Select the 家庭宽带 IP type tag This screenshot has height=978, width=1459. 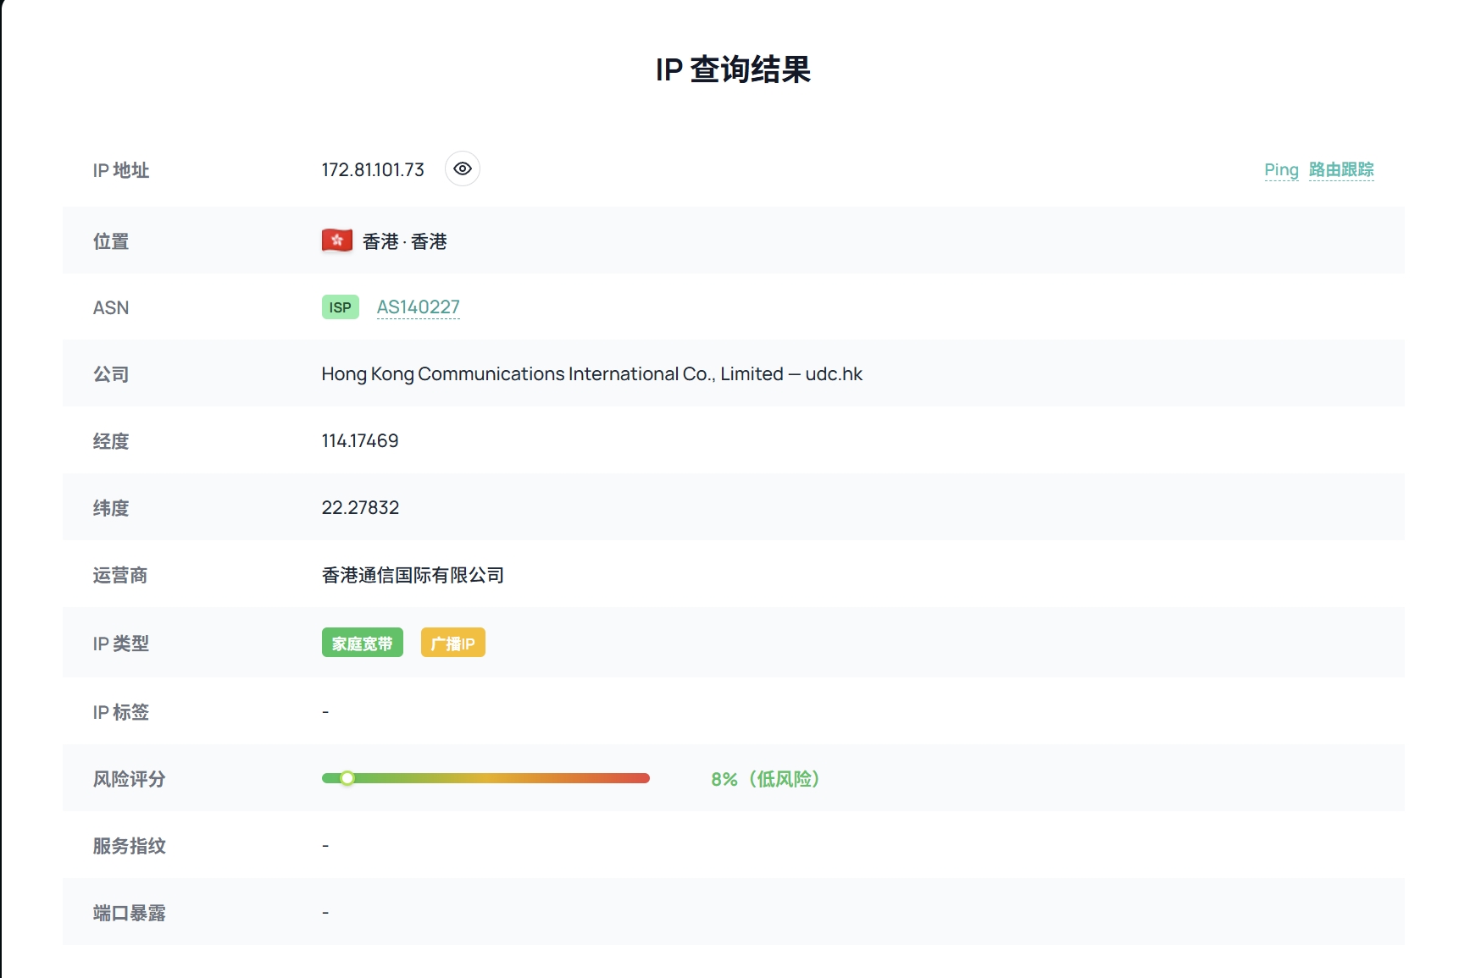(362, 644)
